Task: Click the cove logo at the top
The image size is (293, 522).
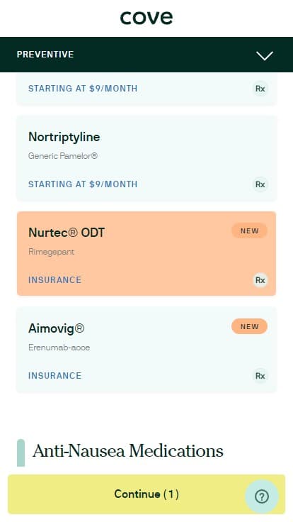Action: point(146,18)
